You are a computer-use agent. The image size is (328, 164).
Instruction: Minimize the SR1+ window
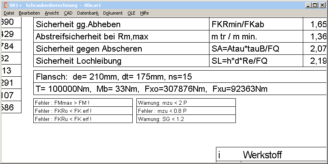[x=309, y=4]
